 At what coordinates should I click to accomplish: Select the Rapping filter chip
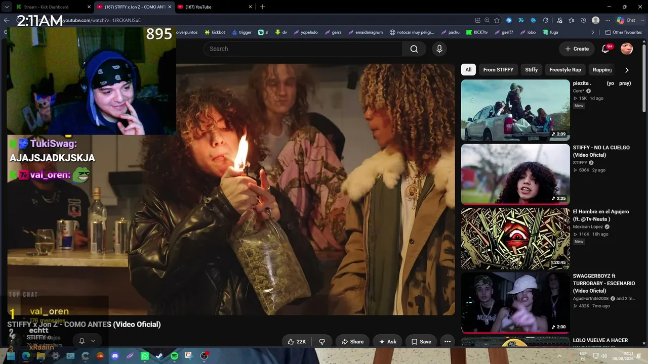click(x=602, y=70)
